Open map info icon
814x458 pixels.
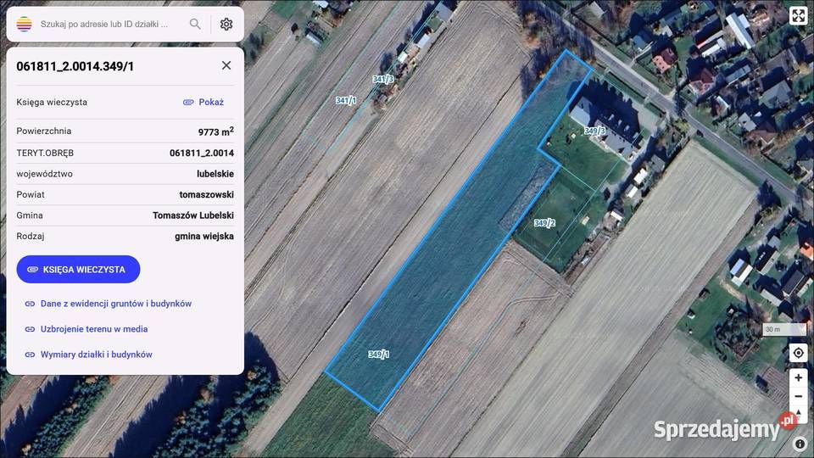[800, 444]
